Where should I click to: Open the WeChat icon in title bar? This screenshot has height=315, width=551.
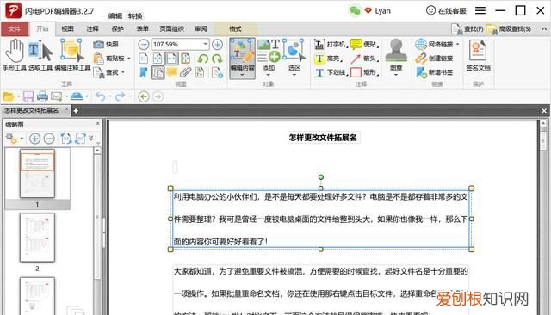355,11
